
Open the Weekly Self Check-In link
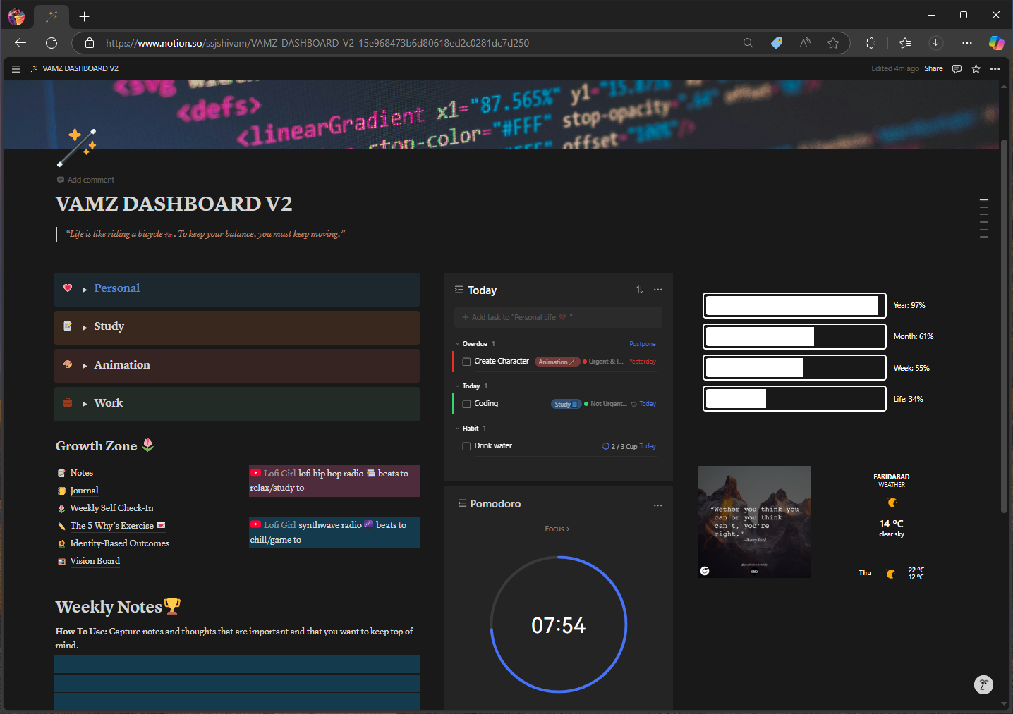[111, 508]
